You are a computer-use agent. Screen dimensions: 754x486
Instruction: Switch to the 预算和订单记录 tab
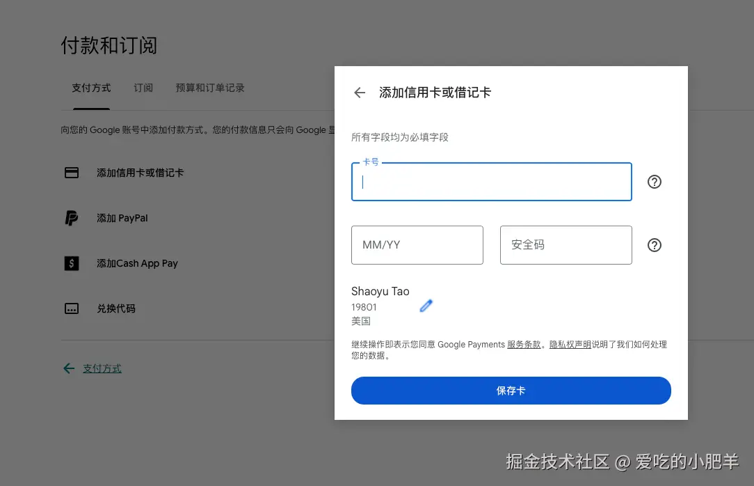[210, 88]
